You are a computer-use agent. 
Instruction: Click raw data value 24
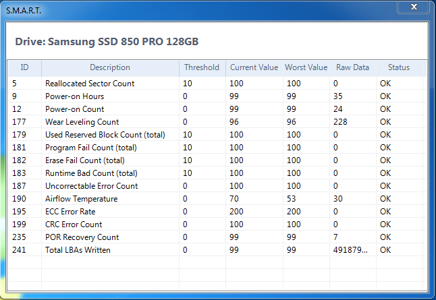(x=338, y=109)
